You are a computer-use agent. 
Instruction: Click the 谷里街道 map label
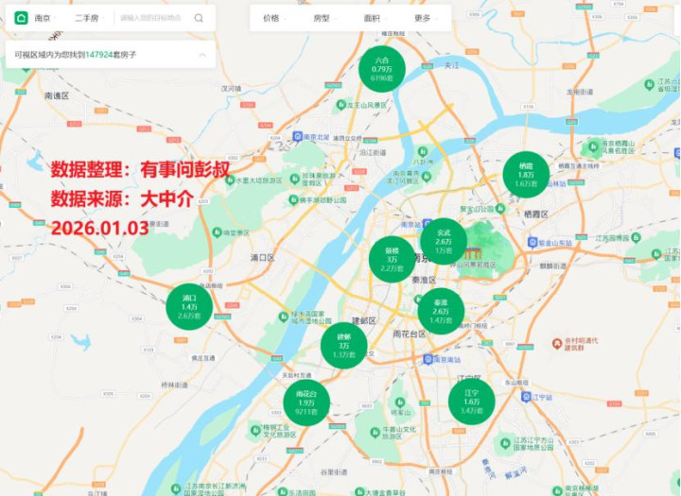334,471
